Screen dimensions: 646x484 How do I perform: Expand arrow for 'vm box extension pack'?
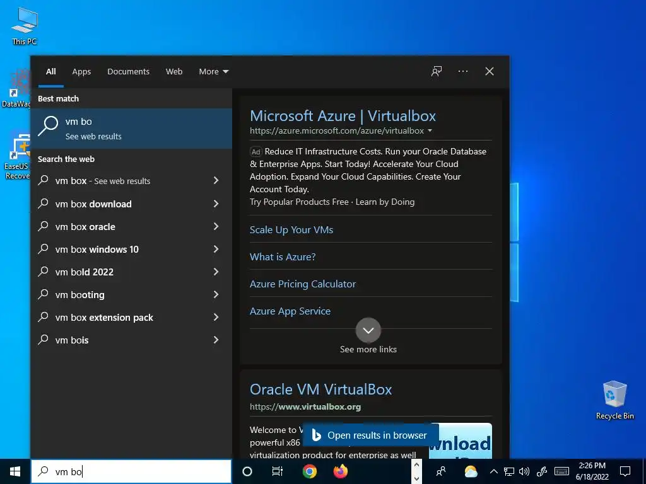[x=216, y=317]
